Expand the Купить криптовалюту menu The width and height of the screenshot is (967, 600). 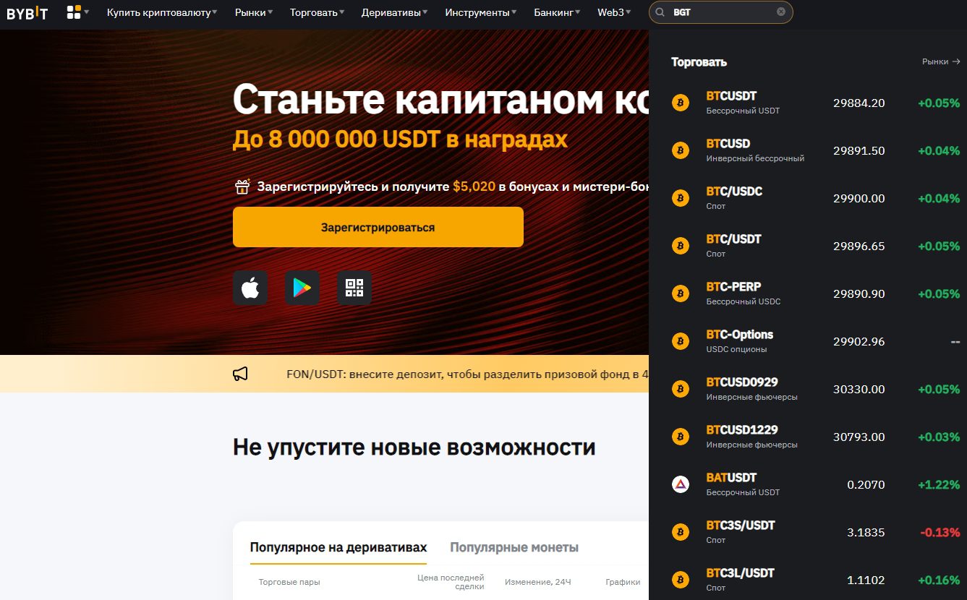tap(162, 12)
